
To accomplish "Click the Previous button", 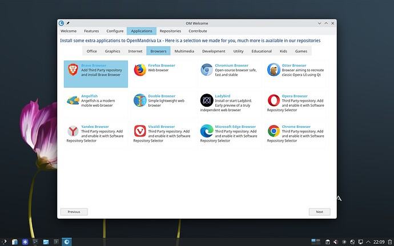I will point(74,212).
